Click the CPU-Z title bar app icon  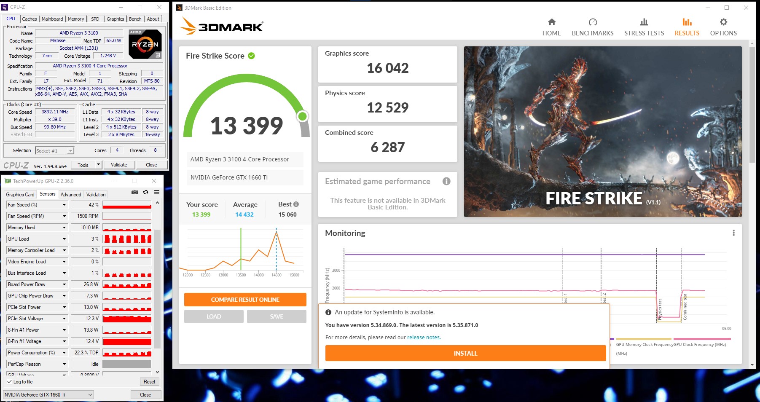point(5,7)
